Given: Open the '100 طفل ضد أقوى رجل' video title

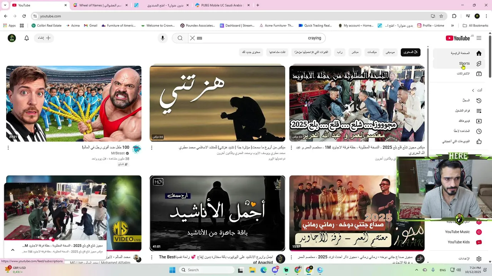Looking at the screenshot, I should pos(106,148).
